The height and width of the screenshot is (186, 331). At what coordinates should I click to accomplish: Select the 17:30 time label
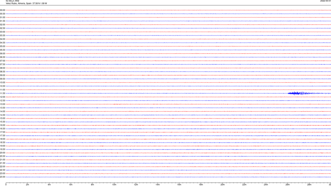pos(2,136)
